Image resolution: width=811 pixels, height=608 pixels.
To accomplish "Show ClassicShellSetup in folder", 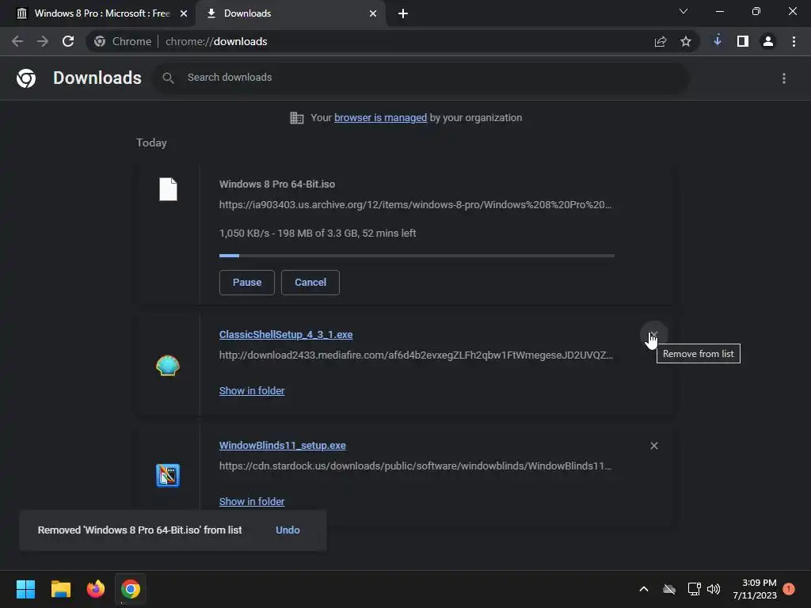I will pyautogui.click(x=252, y=391).
